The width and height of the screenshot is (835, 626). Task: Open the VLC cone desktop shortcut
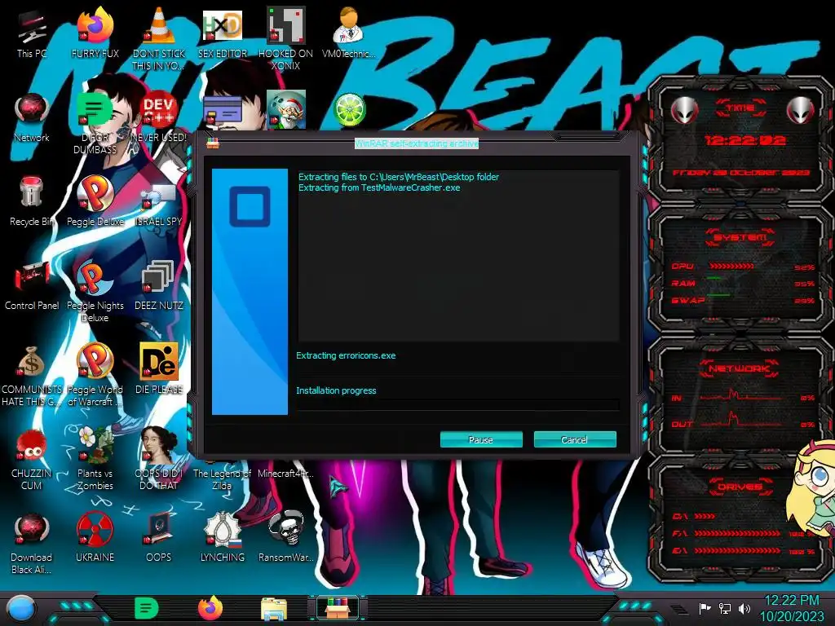[159, 39]
